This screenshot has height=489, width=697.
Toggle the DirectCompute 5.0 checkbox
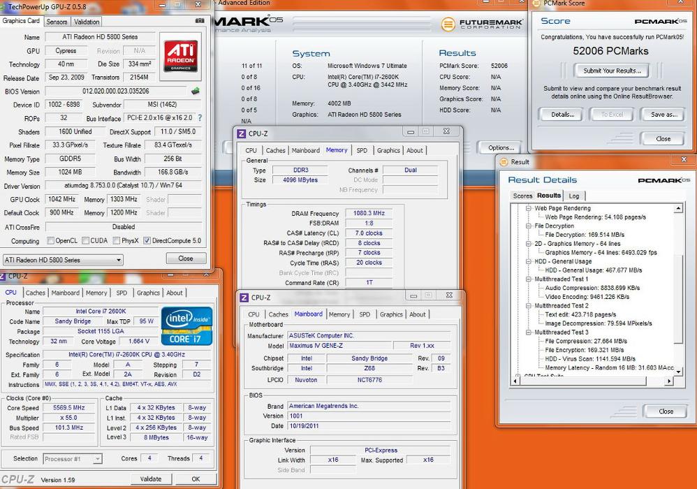tap(147, 240)
